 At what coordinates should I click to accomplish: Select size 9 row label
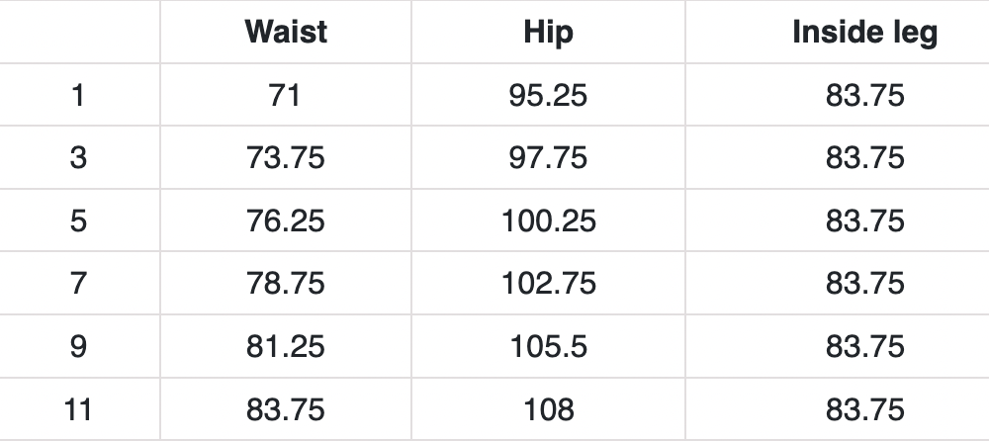(78, 346)
